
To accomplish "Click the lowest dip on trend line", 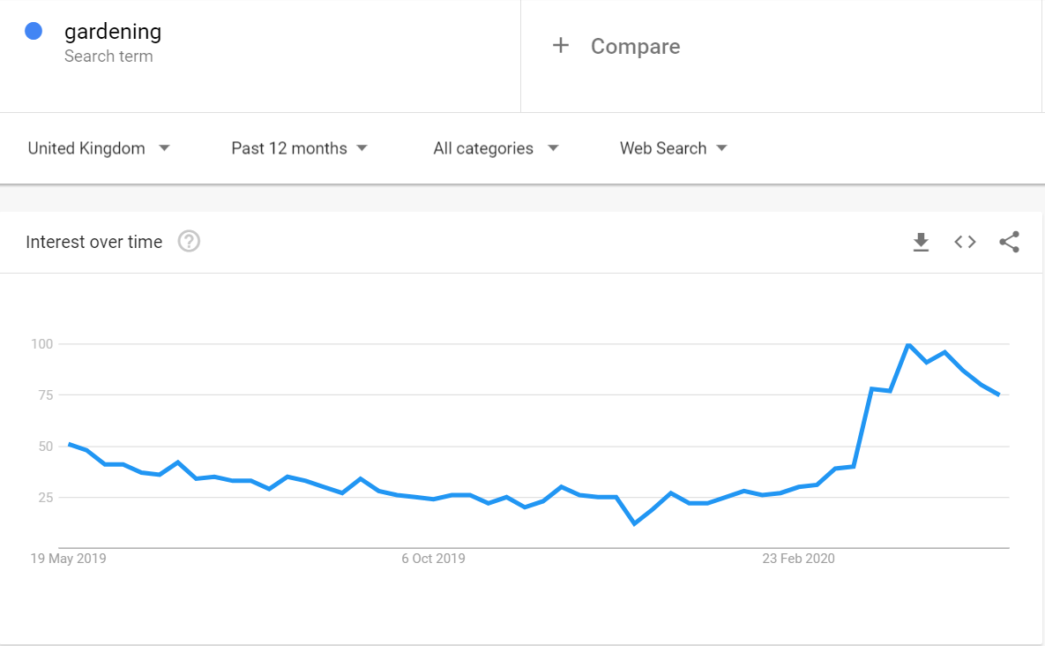I will 634,524.
